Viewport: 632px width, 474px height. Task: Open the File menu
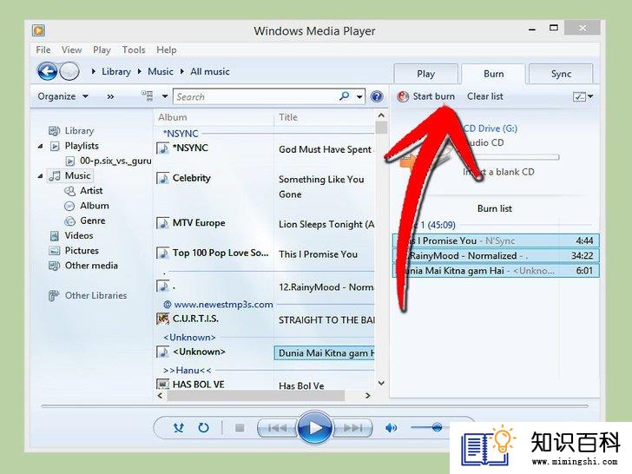[43, 50]
